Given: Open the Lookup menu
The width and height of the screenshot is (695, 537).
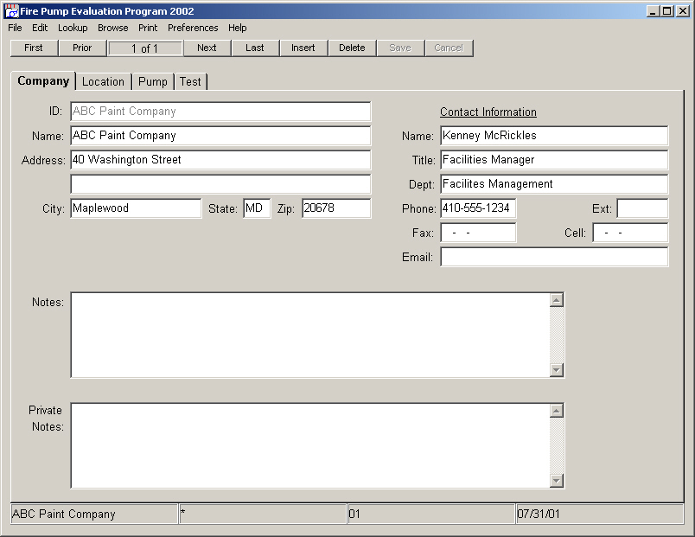Looking at the screenshot, I should (x=73, y=28).
